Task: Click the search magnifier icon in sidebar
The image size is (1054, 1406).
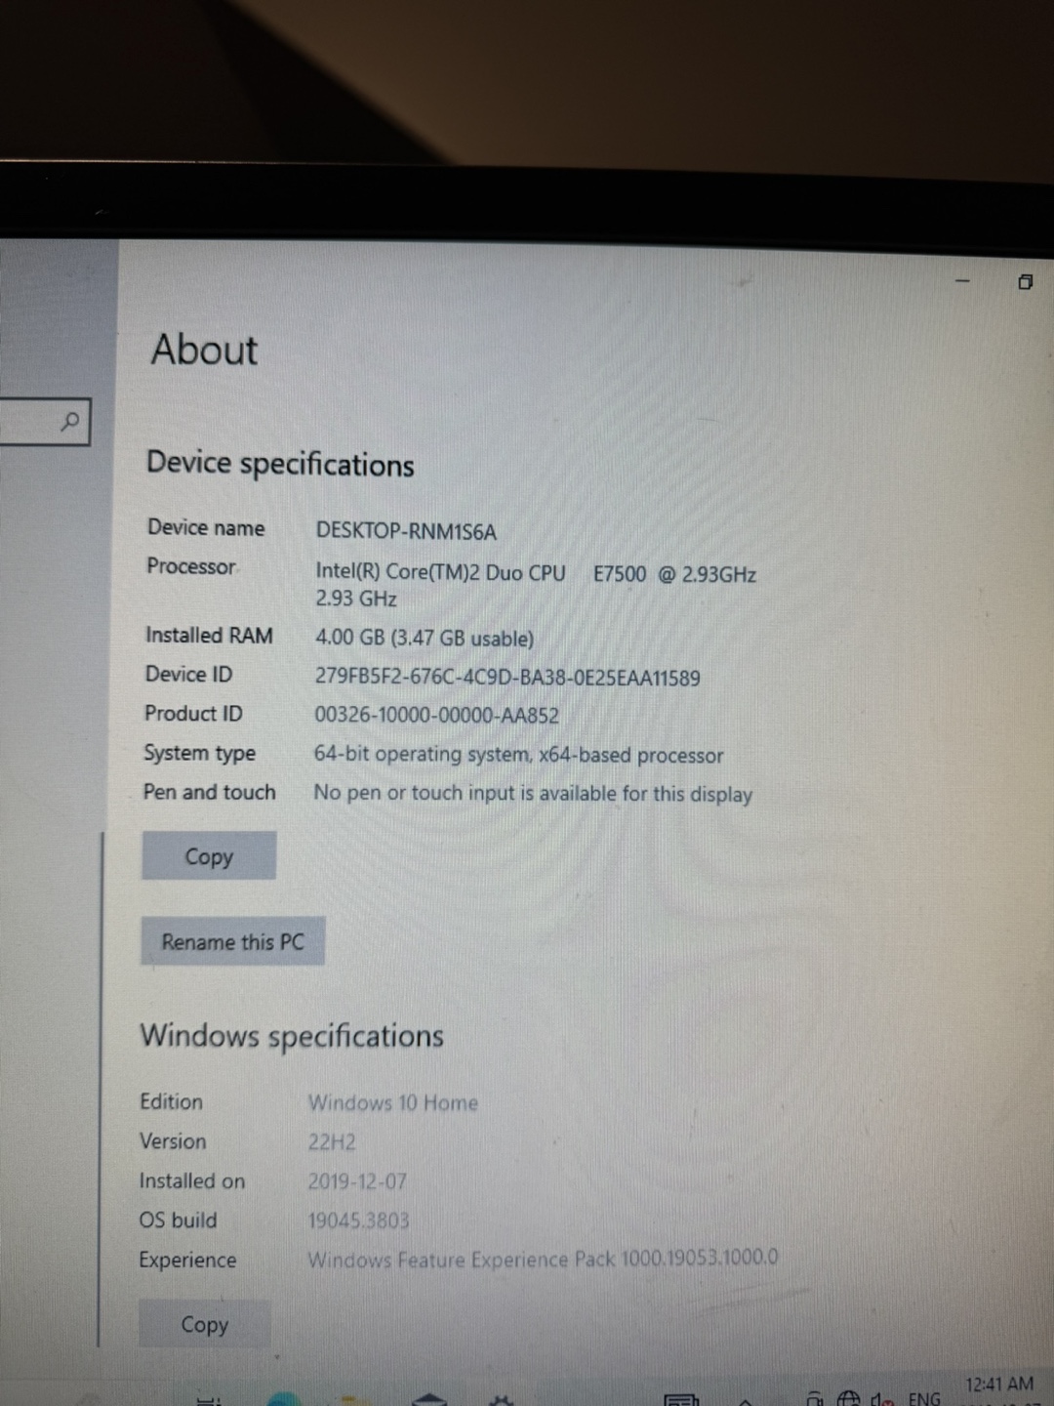Action: [x=70, y=422]
